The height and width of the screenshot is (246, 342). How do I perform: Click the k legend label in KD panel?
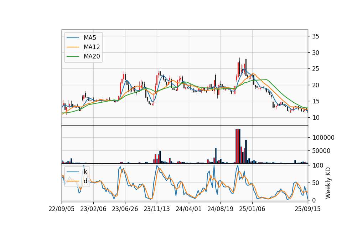[x=85, y=171]
